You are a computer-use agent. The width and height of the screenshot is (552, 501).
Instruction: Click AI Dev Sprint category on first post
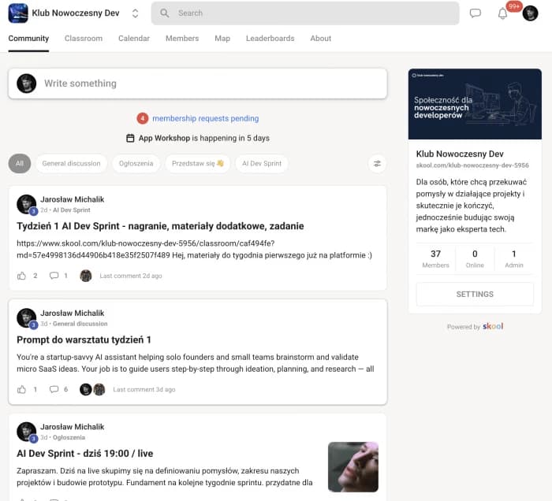point(72,210)
